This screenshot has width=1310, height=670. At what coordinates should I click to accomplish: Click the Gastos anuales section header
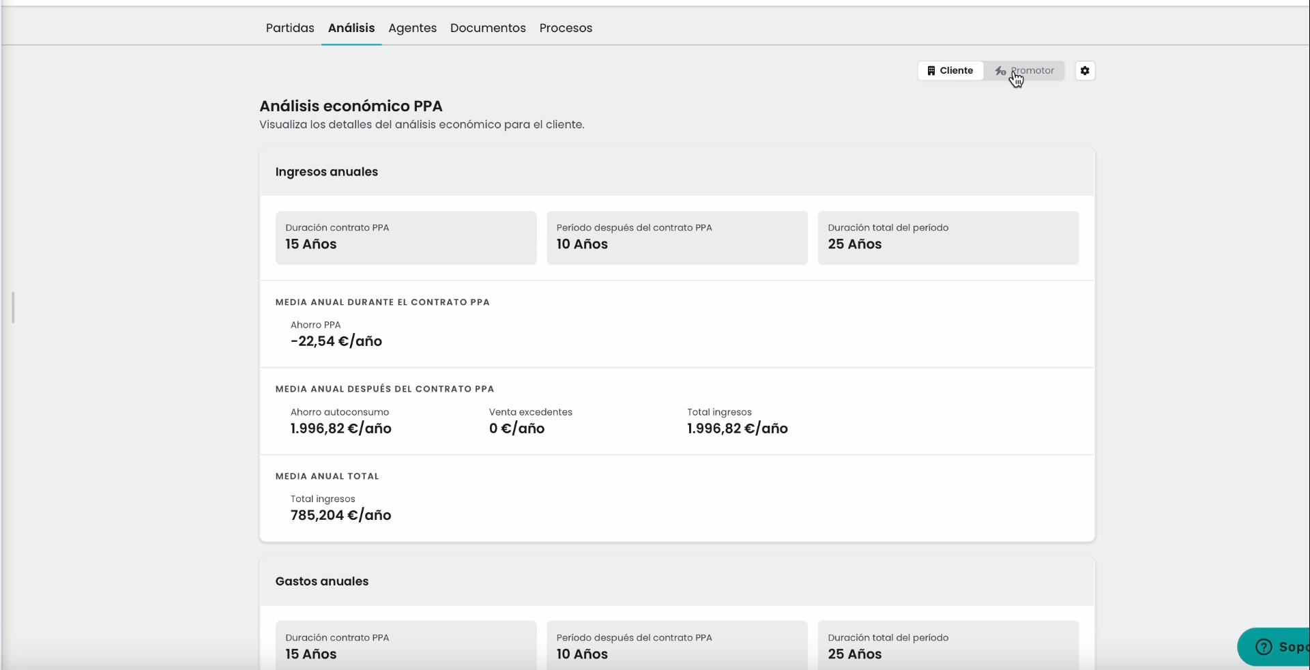[x=677, y=581]
